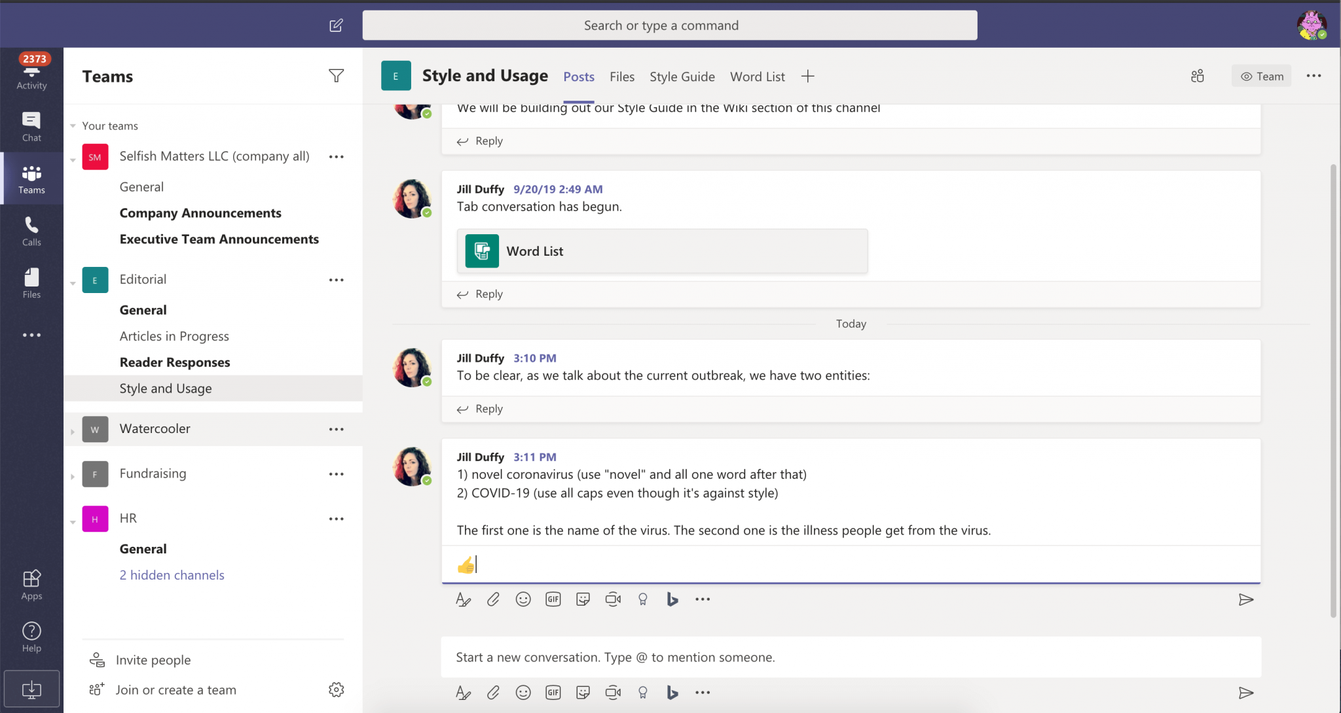Expand the Watercooler team
Viewport: 1341px width, 713px height.
(73, 431)
